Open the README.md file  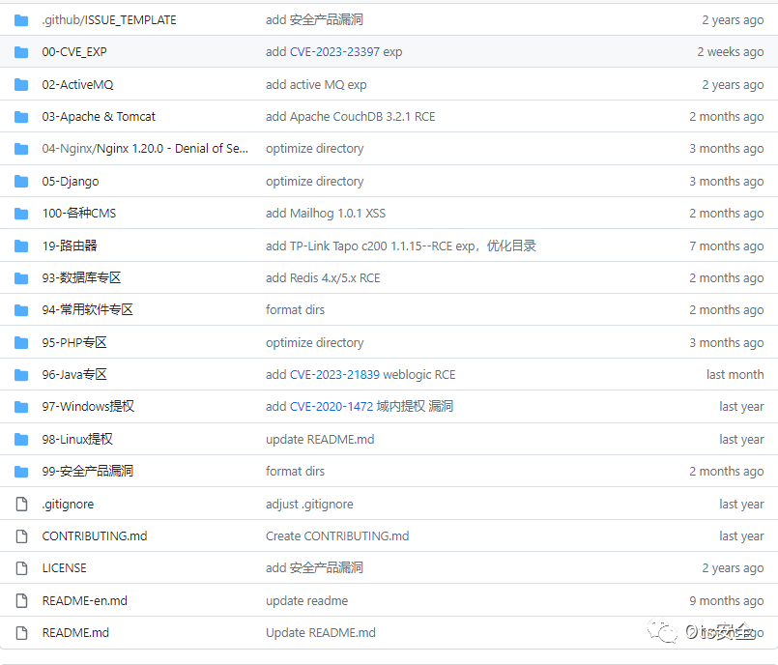click(x=75, y=633)
